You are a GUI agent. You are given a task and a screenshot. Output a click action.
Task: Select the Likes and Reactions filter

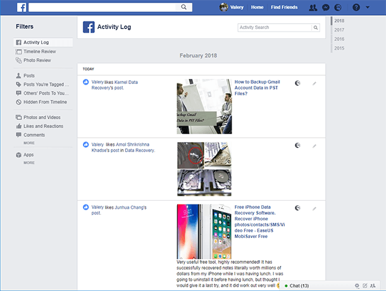pyautogui.click(x=43, y=126)
